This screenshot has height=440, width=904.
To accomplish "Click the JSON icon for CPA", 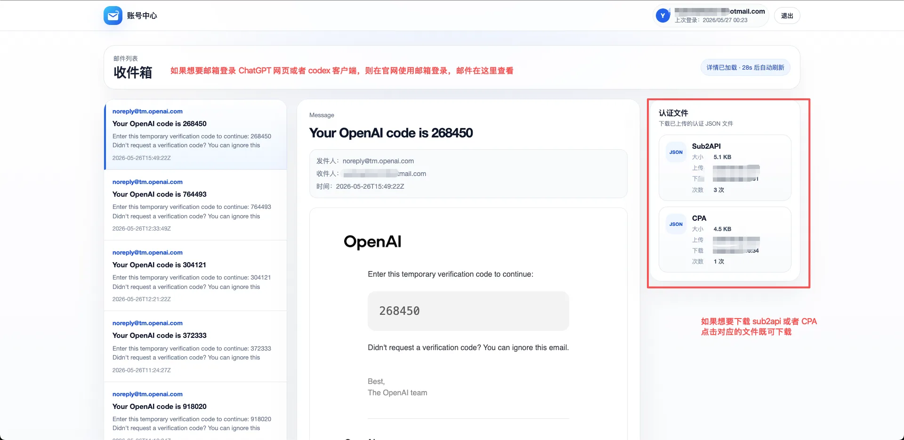I will [x=676, y=224].
